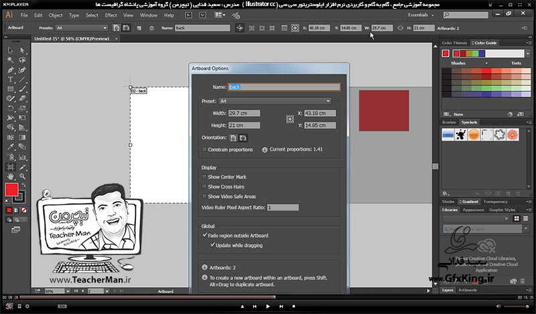Screen dimensions: 536x314
Task: Open the Change Screen Mode icon
Action: coord(15,229)
